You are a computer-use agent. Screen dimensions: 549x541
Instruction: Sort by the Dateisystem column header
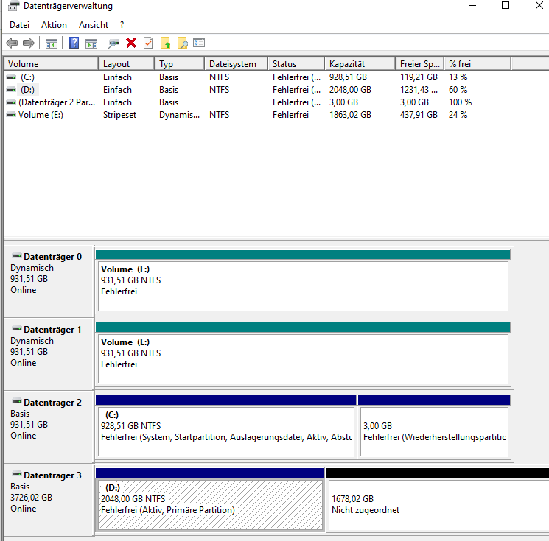click(x=236, y=64)
